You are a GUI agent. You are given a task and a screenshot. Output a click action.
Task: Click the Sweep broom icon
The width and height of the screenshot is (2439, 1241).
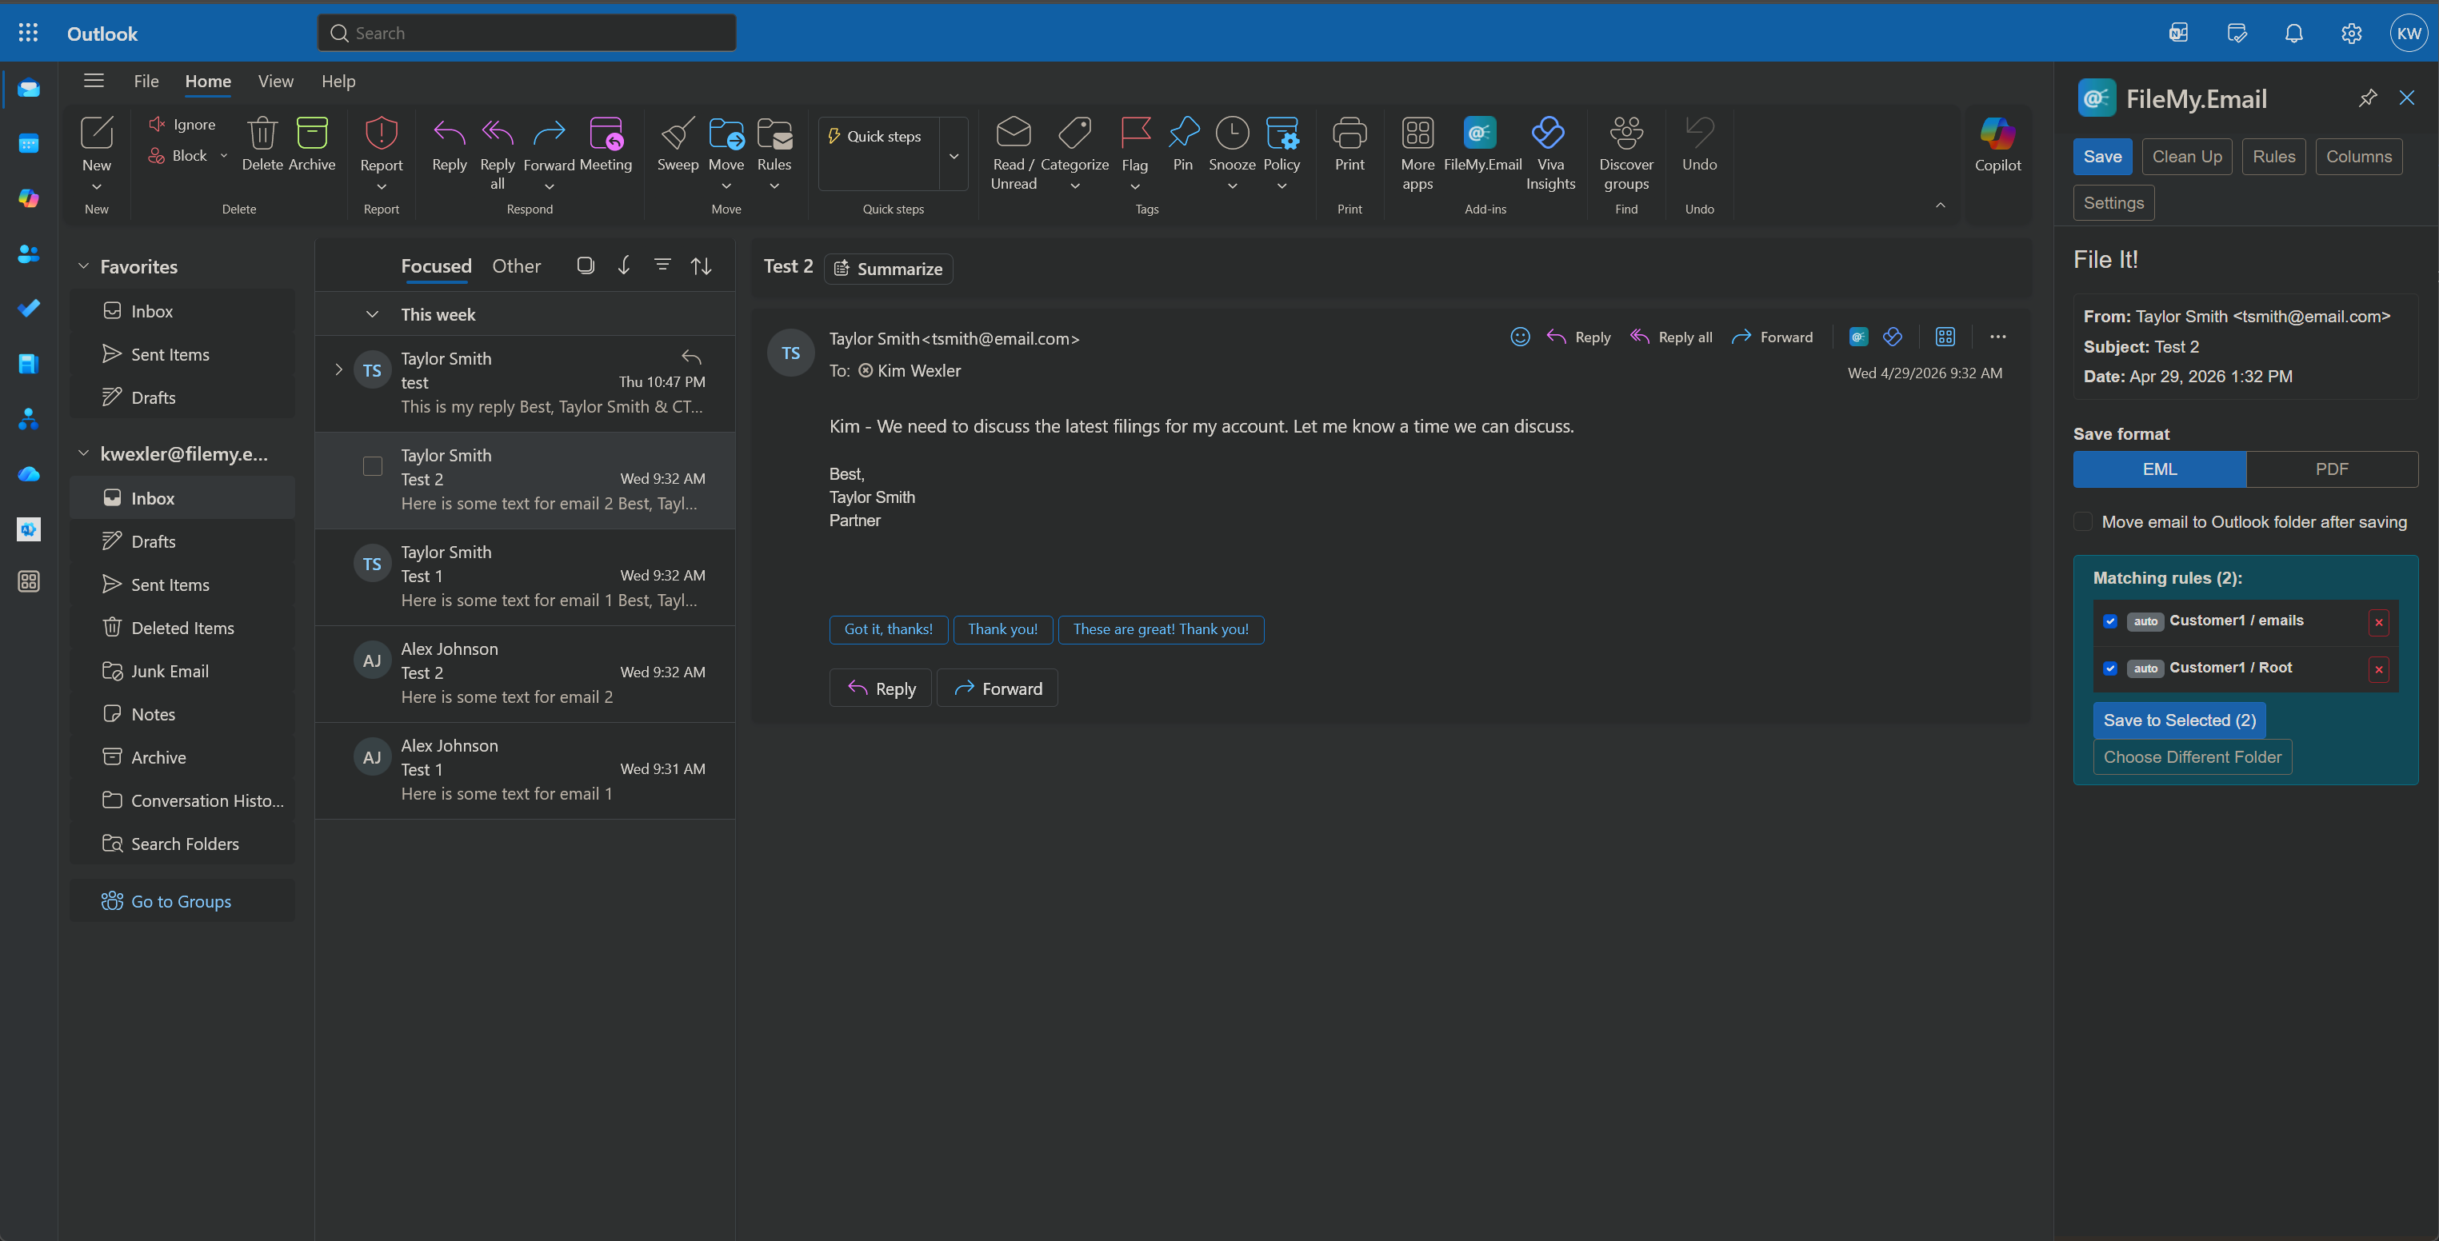coord(678,134)
